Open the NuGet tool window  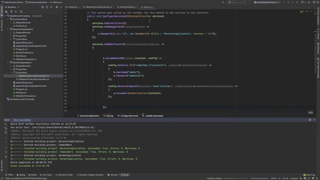click(32, 175)
